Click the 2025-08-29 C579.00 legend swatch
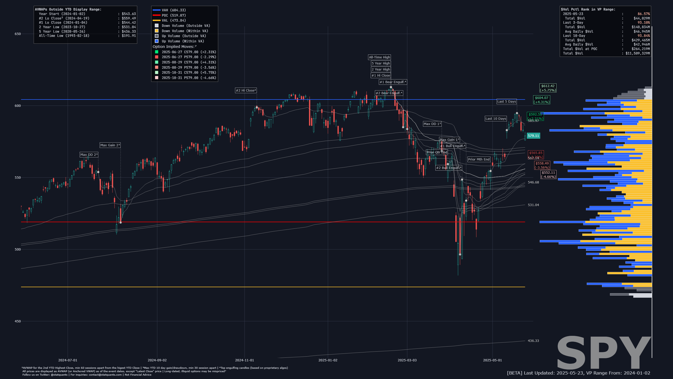This screenshot has width=673, height=379. [x=157, y=62]
